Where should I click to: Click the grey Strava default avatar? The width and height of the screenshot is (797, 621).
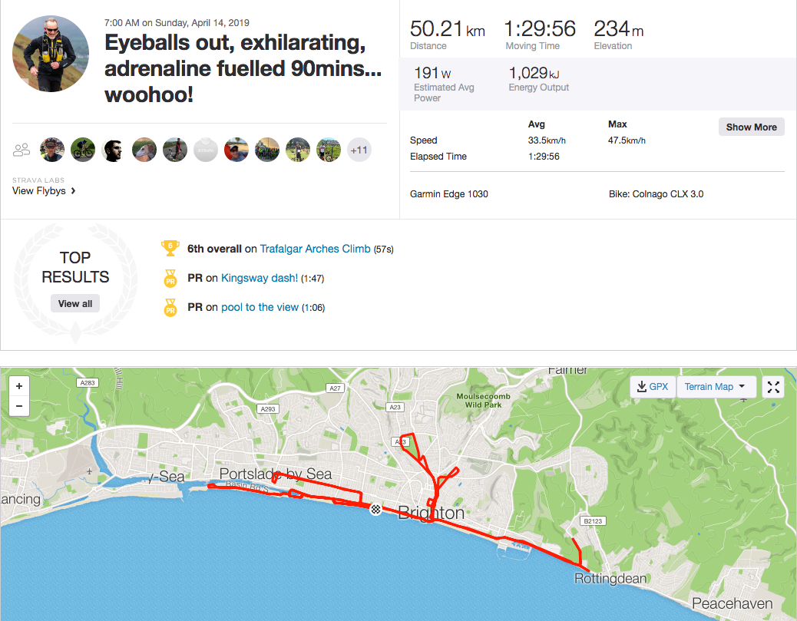coord(206,150)
